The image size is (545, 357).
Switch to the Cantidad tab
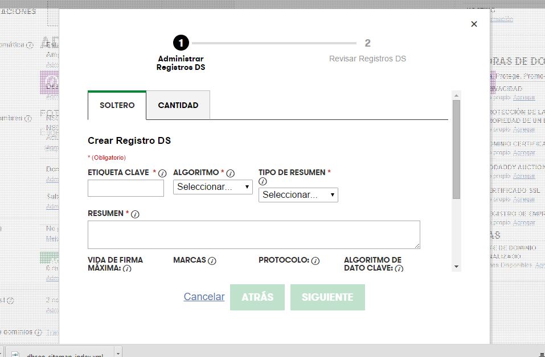click(x=178, y=105)
